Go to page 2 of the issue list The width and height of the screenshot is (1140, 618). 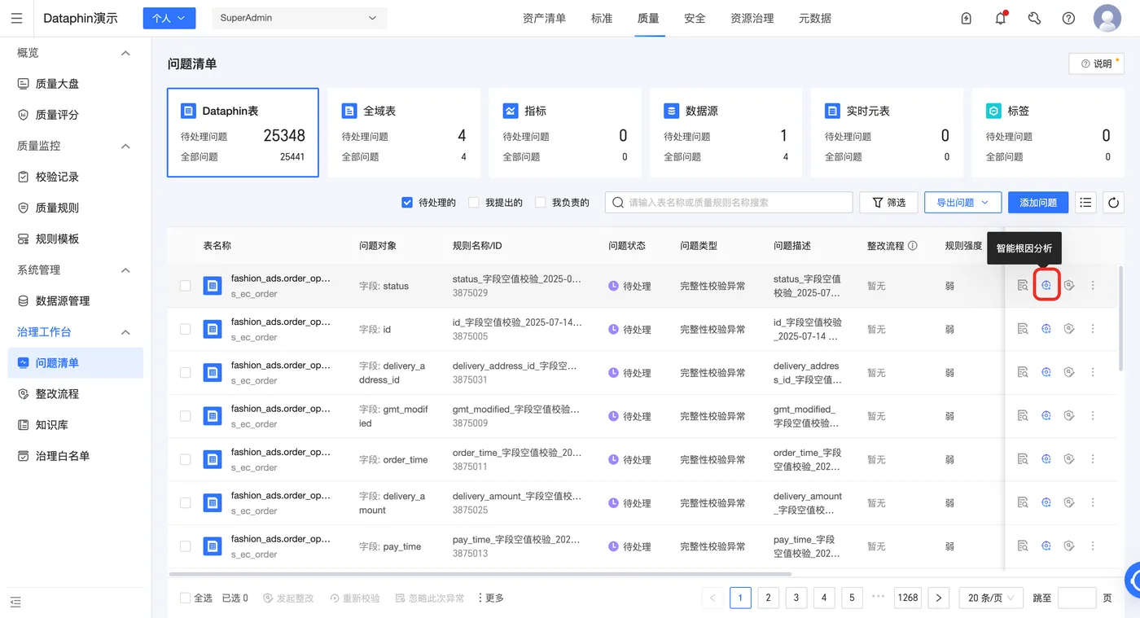click(768, 598)
